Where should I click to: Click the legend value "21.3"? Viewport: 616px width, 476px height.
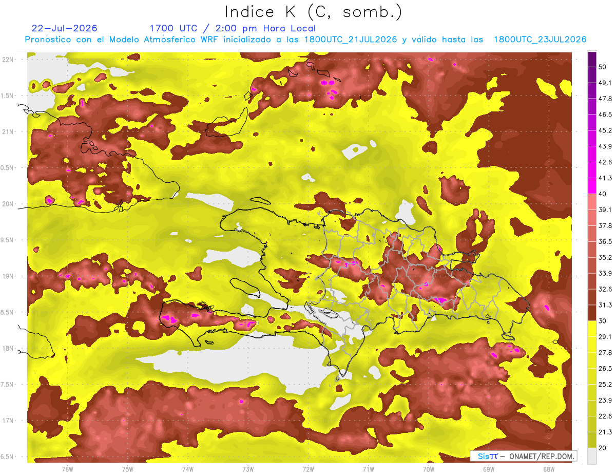click(605, 432)
